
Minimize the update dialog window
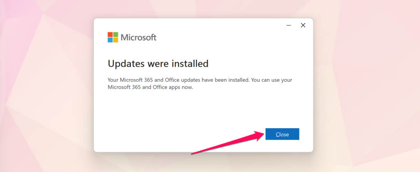pyautogui.click(x=289, y=25)
